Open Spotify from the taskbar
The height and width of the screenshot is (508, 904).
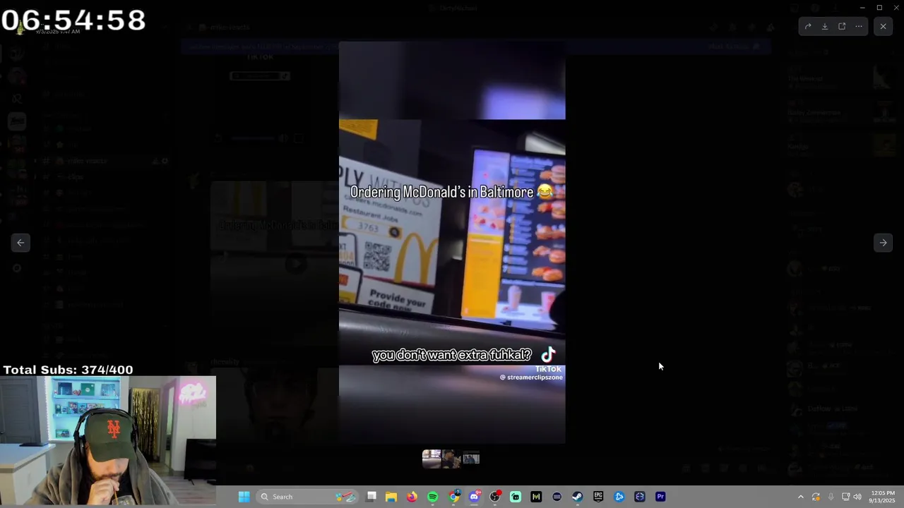[433, 497]
